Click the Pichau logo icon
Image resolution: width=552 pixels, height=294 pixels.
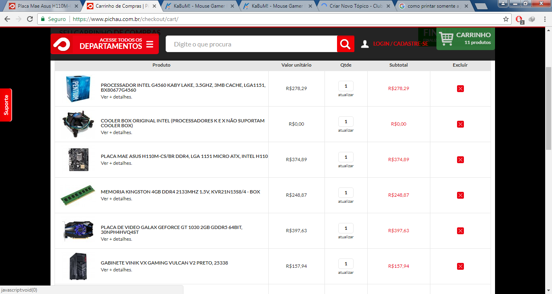point(61,44)
